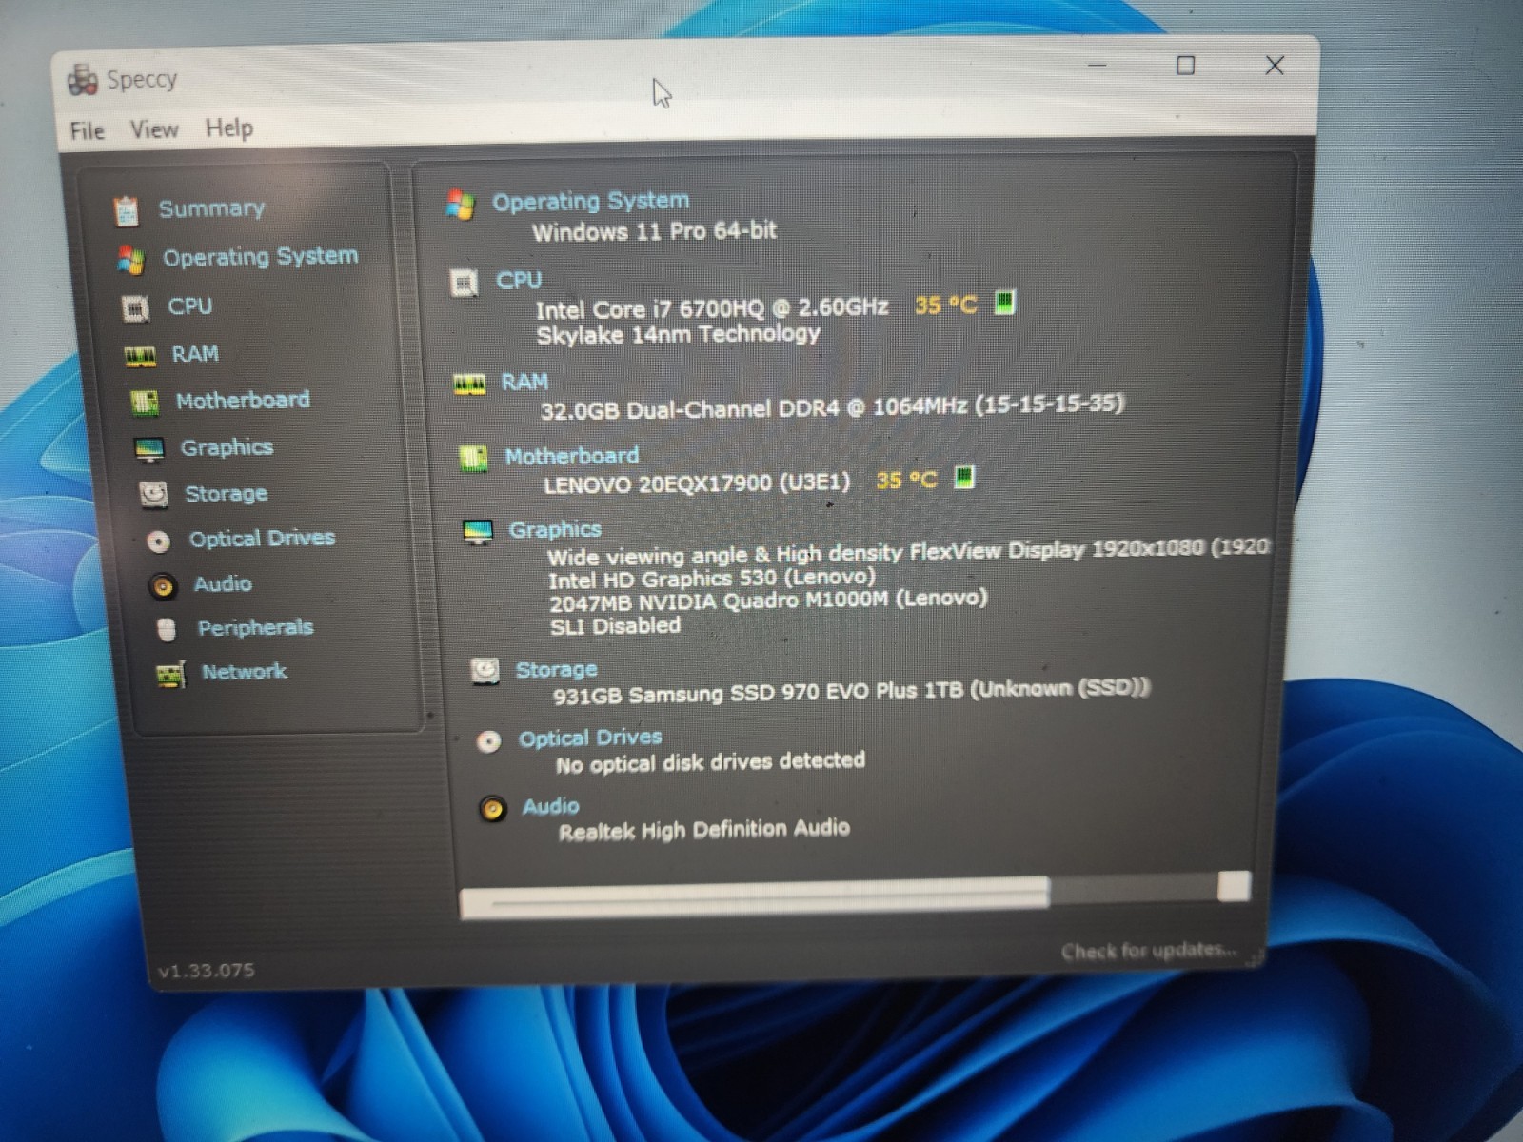This screenshot has width=1523, height=1142.
Task: Click the Peripherals mouse icon in sidebar
Action: pos(167,629)
